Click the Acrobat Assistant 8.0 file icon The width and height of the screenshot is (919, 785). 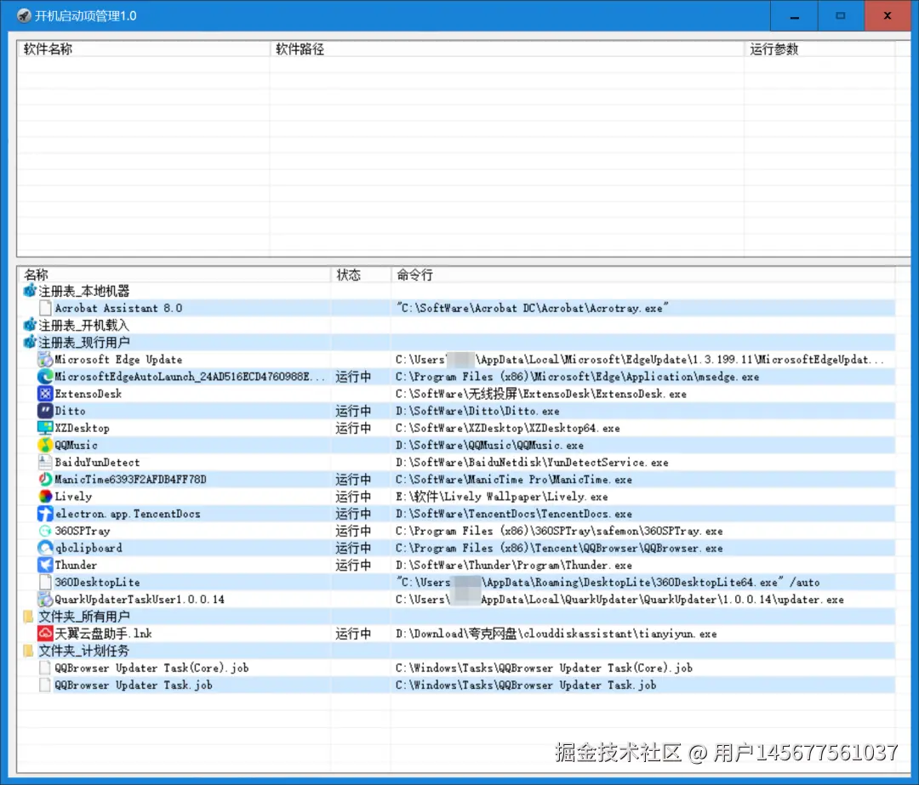pos(45,308)
